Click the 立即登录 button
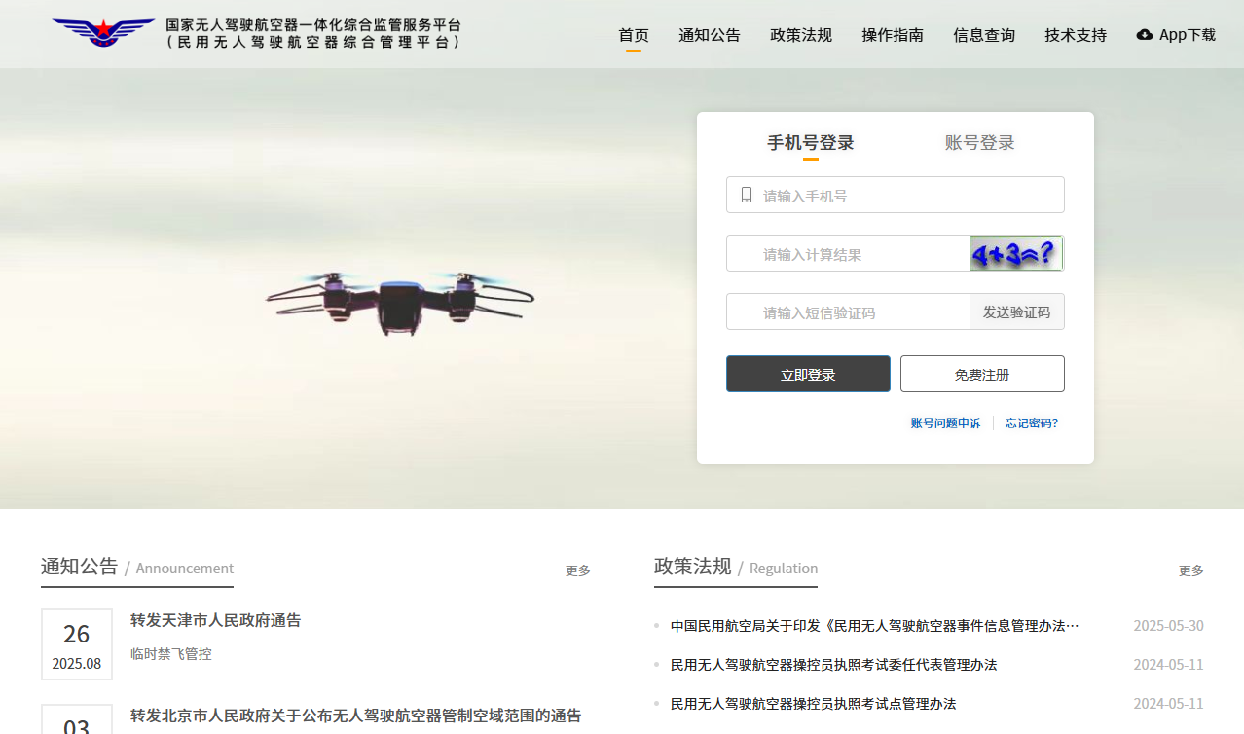Screen dimensions: 1244x734 tap(808, 374)
